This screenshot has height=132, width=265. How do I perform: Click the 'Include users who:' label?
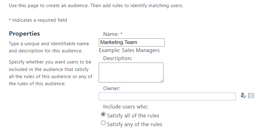(x=125, y=107)
